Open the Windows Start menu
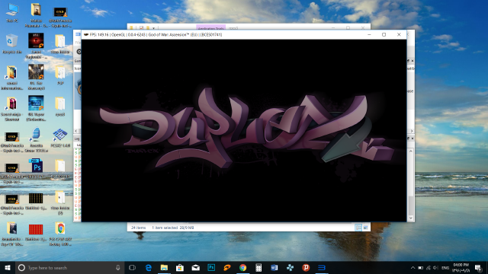Screen dimensions: 488x274 (x=8, y=267)
